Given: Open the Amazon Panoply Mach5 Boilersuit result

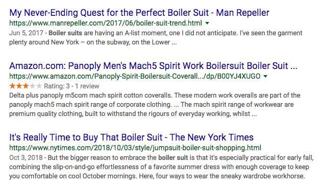Looking at the screenshot, I should tap(153, 66).
